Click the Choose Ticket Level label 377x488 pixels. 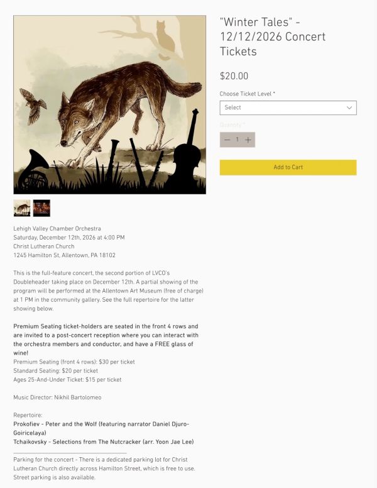coord(248,94)
